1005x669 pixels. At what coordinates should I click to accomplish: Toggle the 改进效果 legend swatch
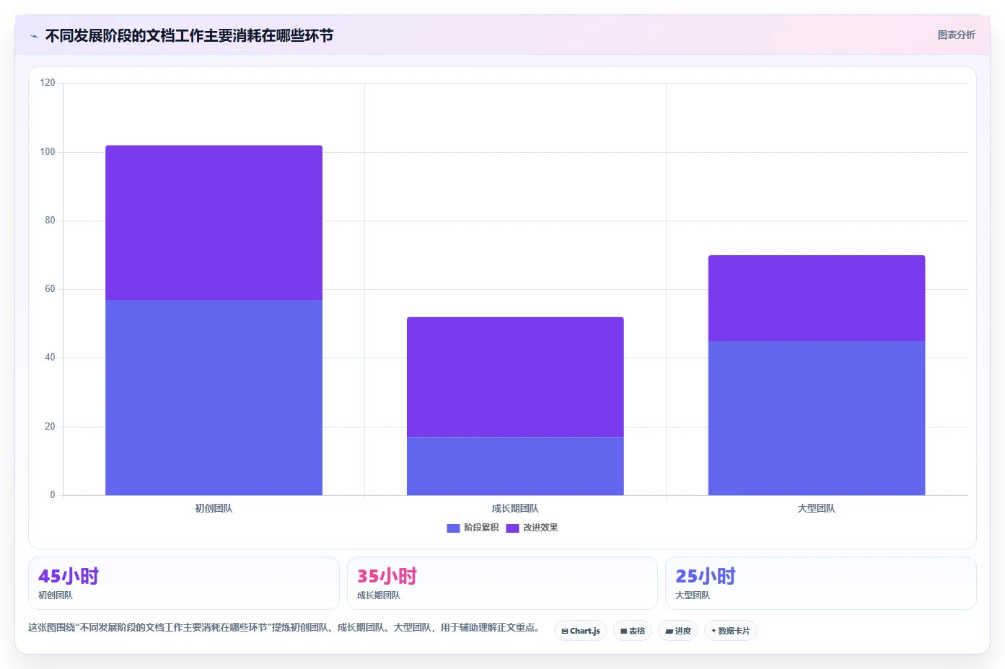(512, 528)
